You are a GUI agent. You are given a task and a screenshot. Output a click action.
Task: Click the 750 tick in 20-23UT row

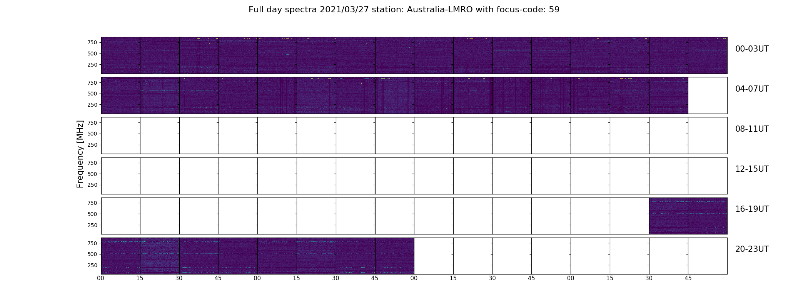92,243
